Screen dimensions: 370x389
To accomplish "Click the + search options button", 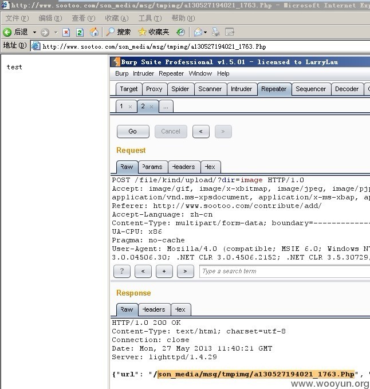I will (x=164, y=271).
